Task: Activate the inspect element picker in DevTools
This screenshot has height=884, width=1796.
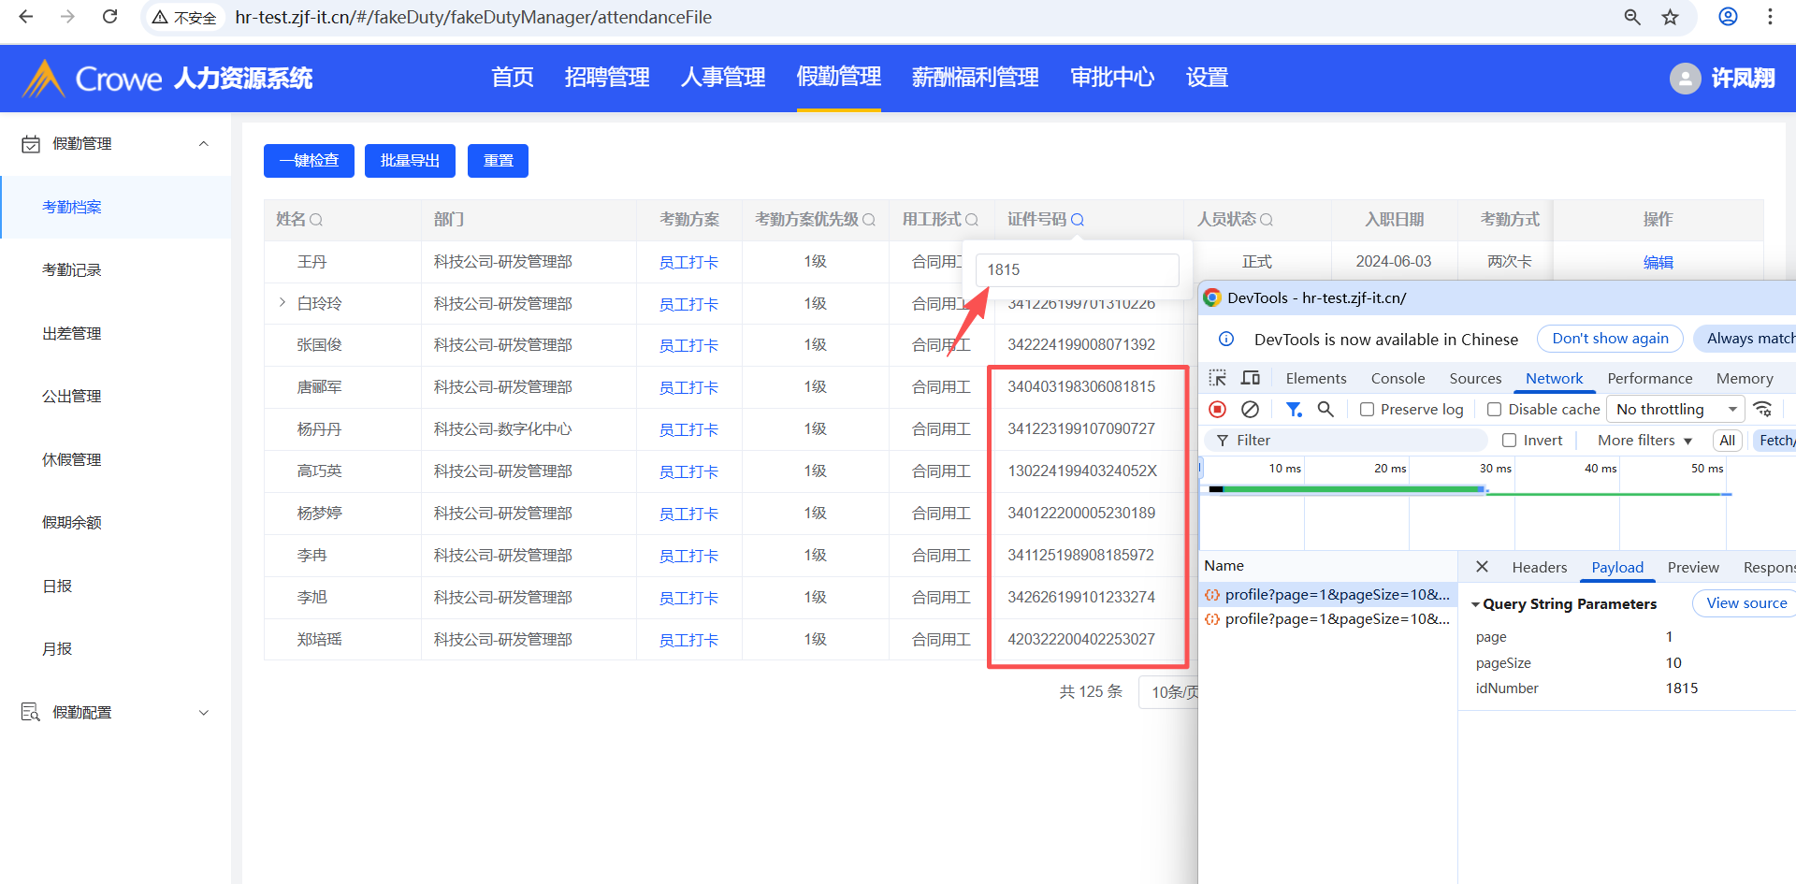Action: point(1217,378)
